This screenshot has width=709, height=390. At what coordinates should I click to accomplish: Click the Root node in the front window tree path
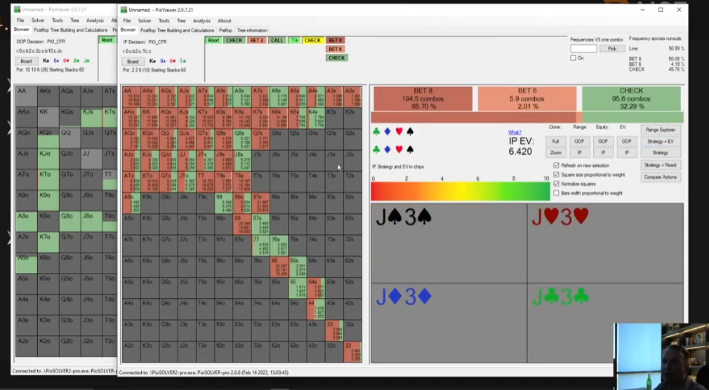coord(213,40)
